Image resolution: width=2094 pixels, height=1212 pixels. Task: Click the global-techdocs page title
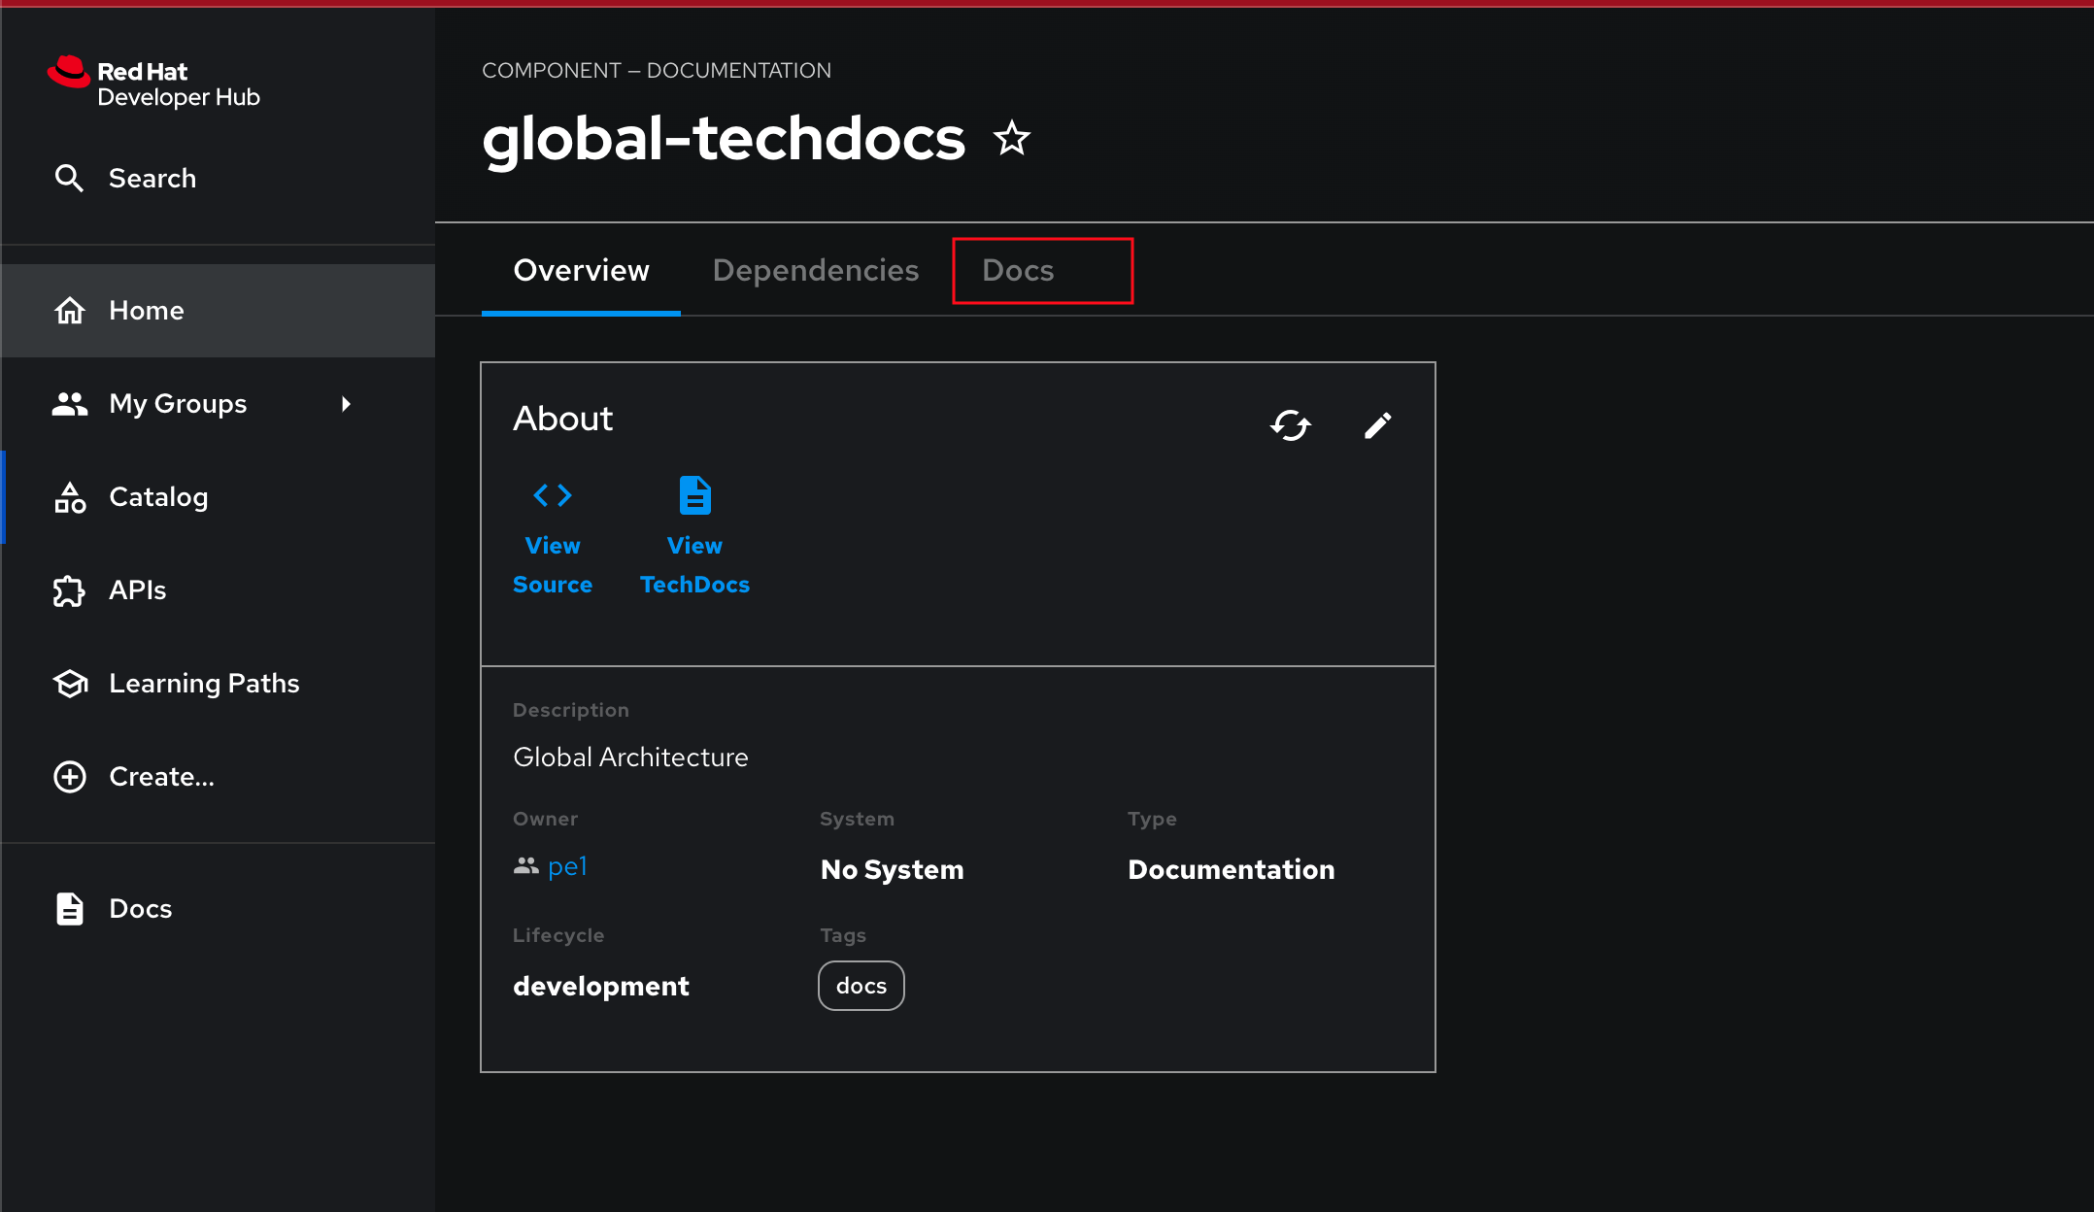[724, 138]
